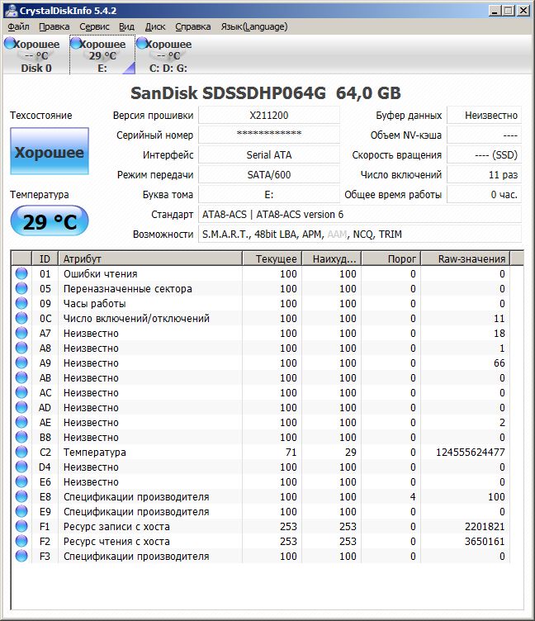Click the masked serial number field

click(x=269, y=135)
